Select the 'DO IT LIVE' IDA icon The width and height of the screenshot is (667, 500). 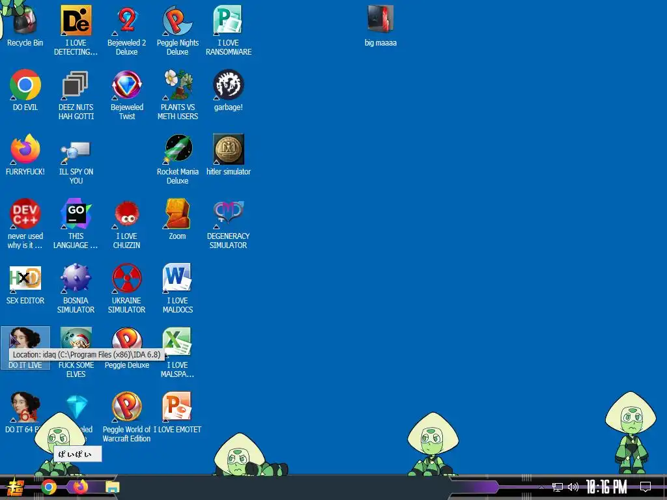pos(25,348)
